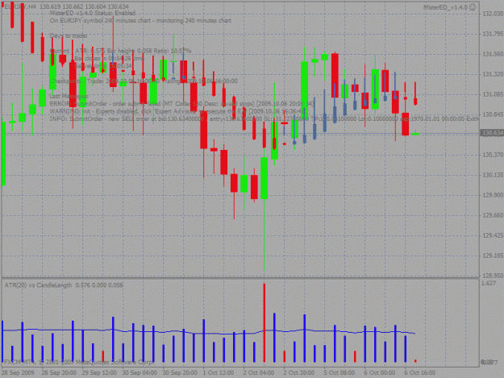Click the '28 Sep 2009' date label
Viewport: 504px width, 378px height.
18,372
